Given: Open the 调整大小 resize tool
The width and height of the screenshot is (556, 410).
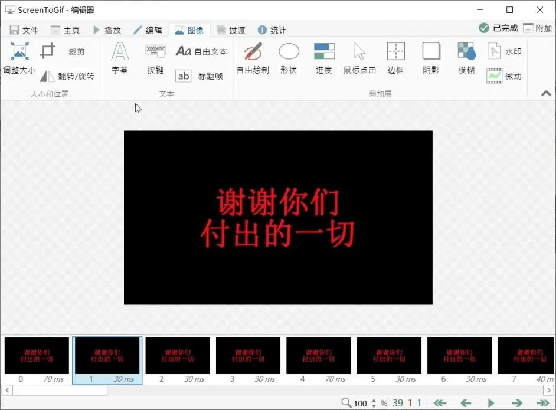Looking at the screenshot, I should [x=19, y=58].
